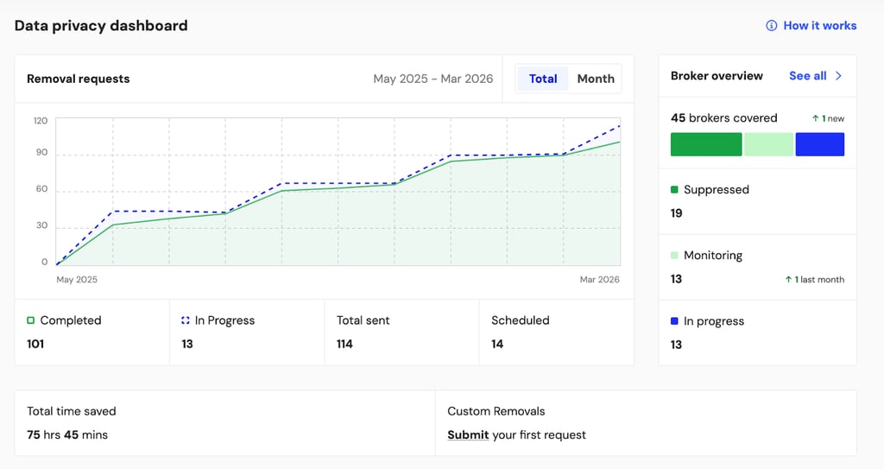Click the dashed In Progress legend marker

186,320
